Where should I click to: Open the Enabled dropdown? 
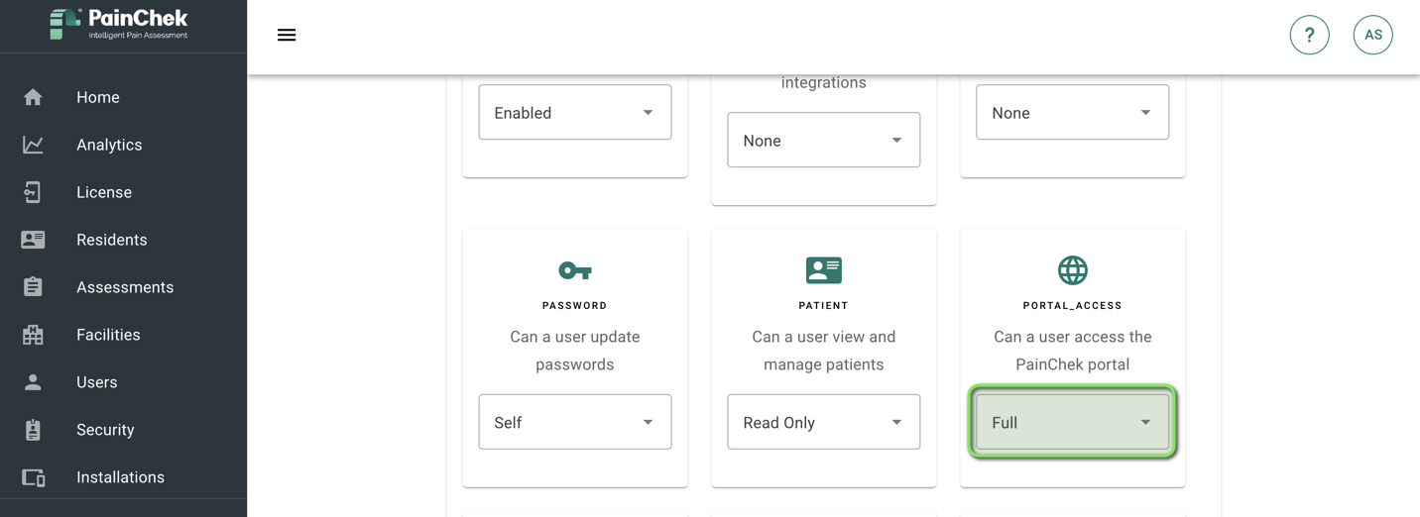pyautogui.click(x=575, y=112)
